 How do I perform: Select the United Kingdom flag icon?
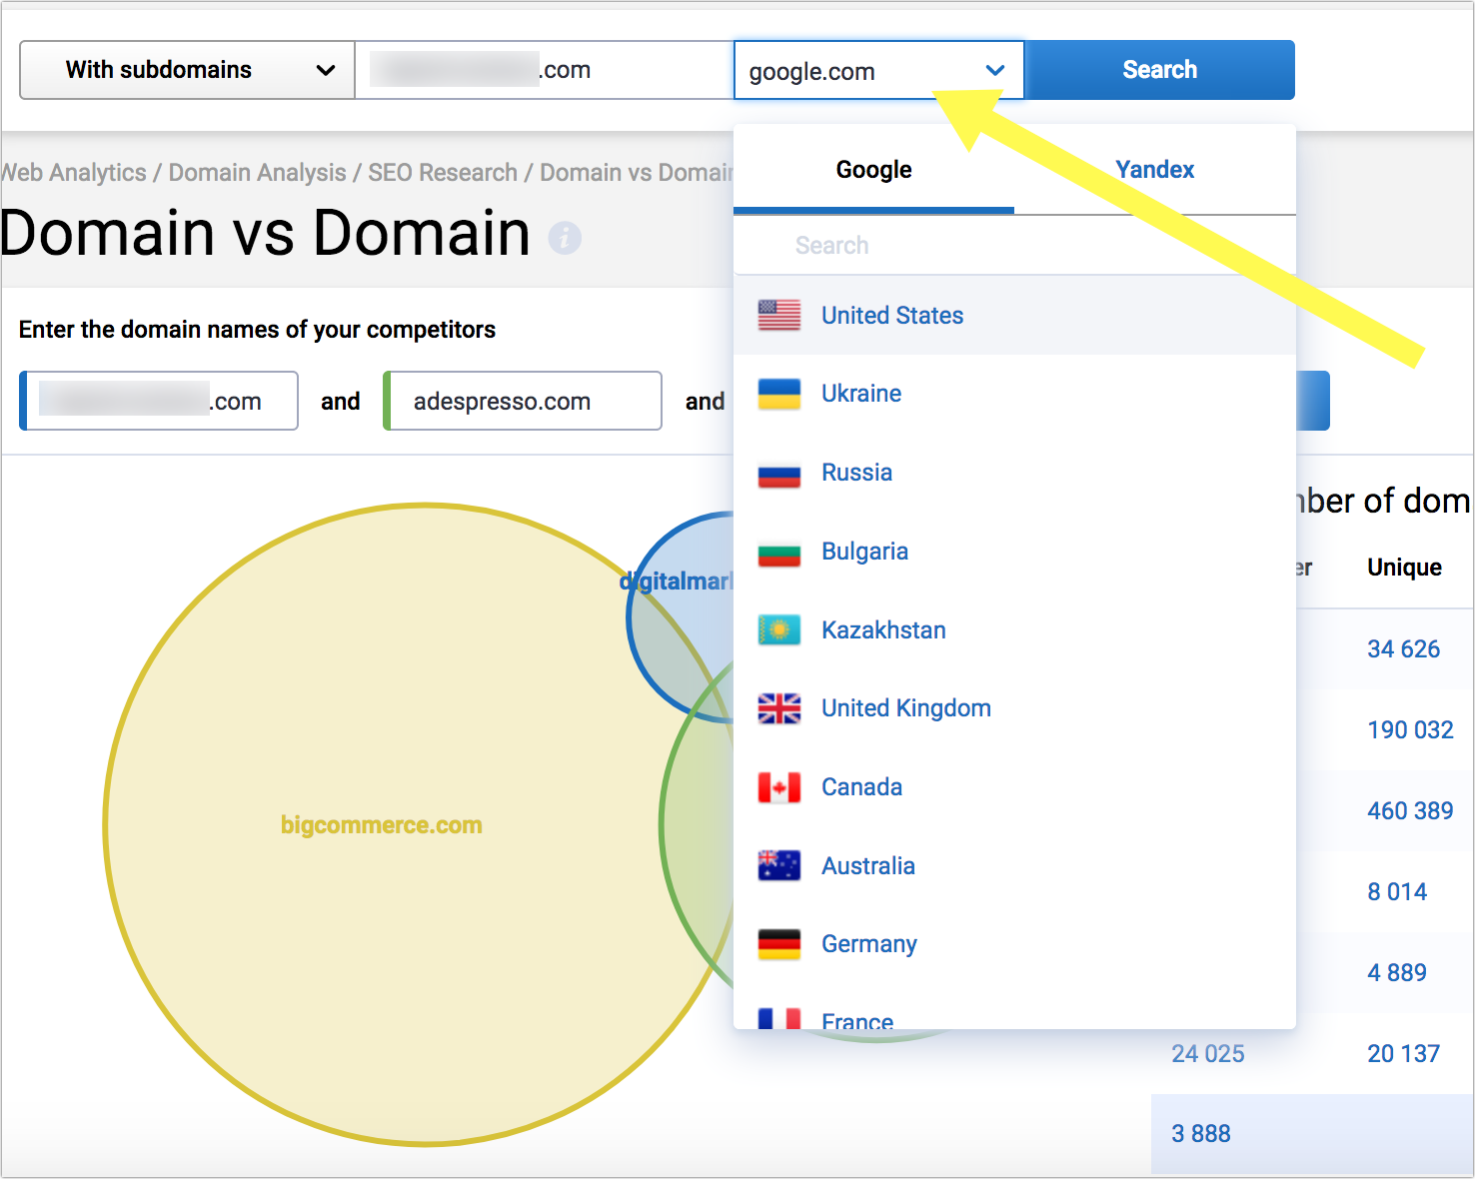tap(779, 708)
